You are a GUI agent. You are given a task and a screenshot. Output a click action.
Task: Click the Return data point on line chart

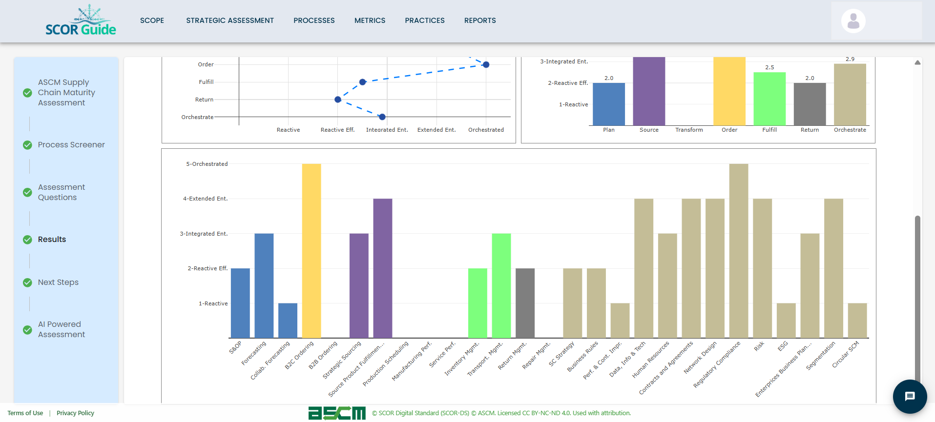[338, 100]
